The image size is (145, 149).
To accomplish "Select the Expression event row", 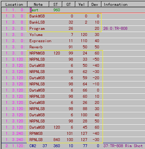I will tap(73, 41).
